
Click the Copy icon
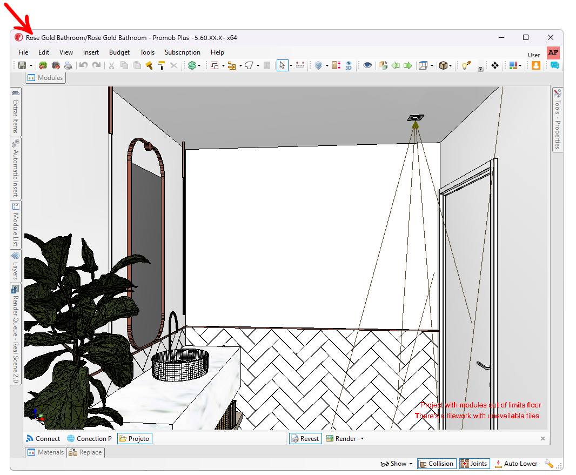click(x=124, y=65)
